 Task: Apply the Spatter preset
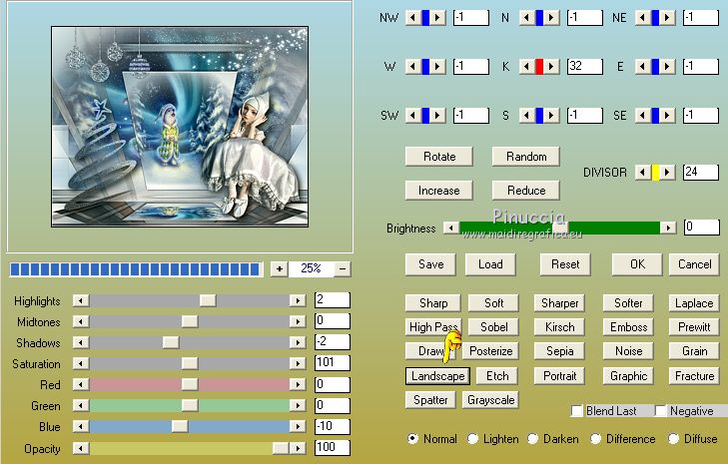pyautogui.click(x=430, y=400)
